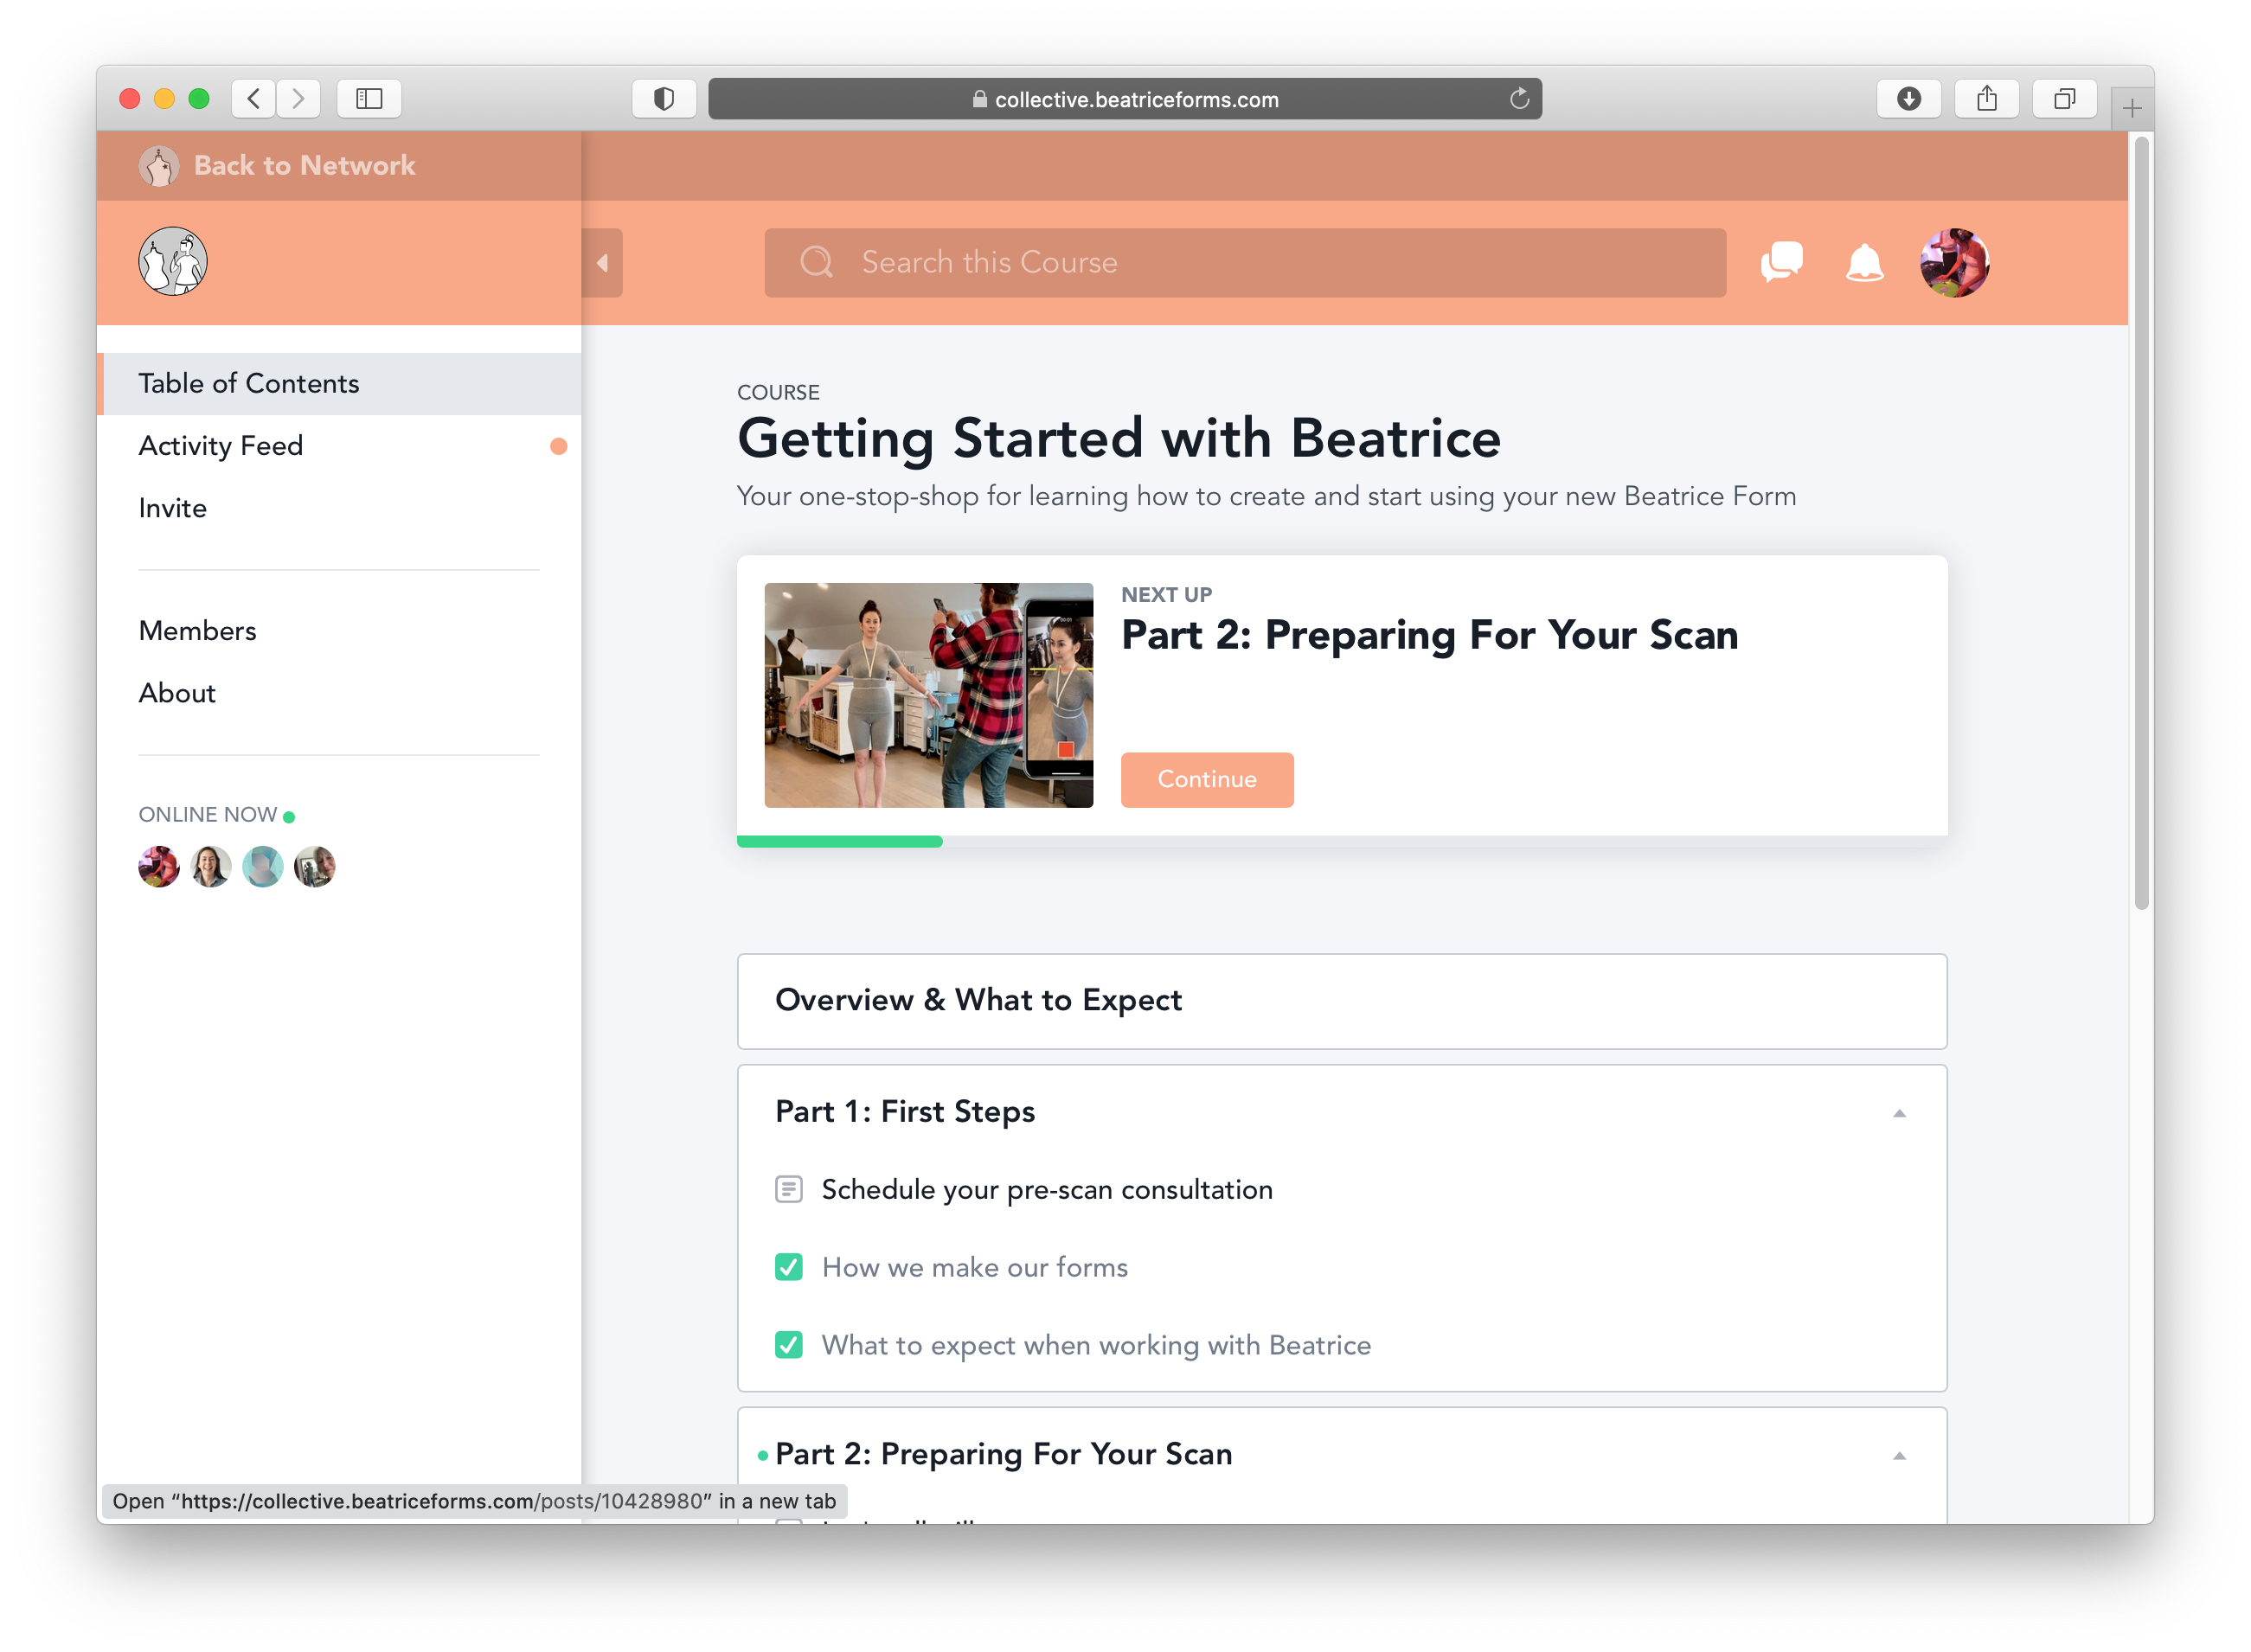The height and width of the screenshot is (1652, 2251).
Task: Select Activity Feed in the sidebar
Action: coord(221,446)
